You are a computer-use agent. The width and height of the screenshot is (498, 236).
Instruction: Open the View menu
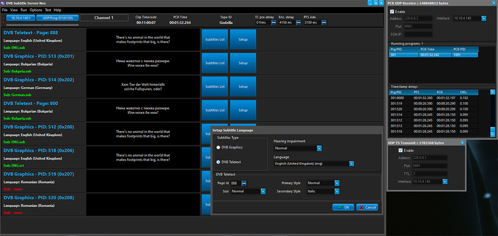point(14,10)
